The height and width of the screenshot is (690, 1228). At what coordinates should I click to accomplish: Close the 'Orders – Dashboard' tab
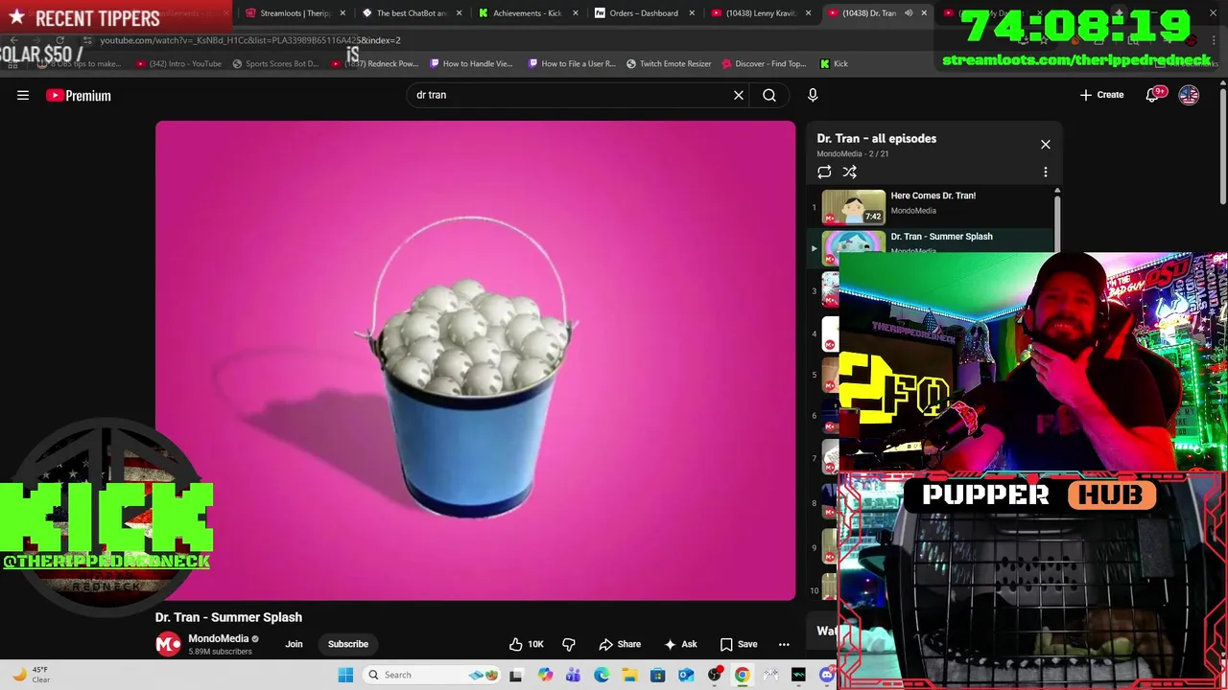pyautogui.click(x=692, y=13)
